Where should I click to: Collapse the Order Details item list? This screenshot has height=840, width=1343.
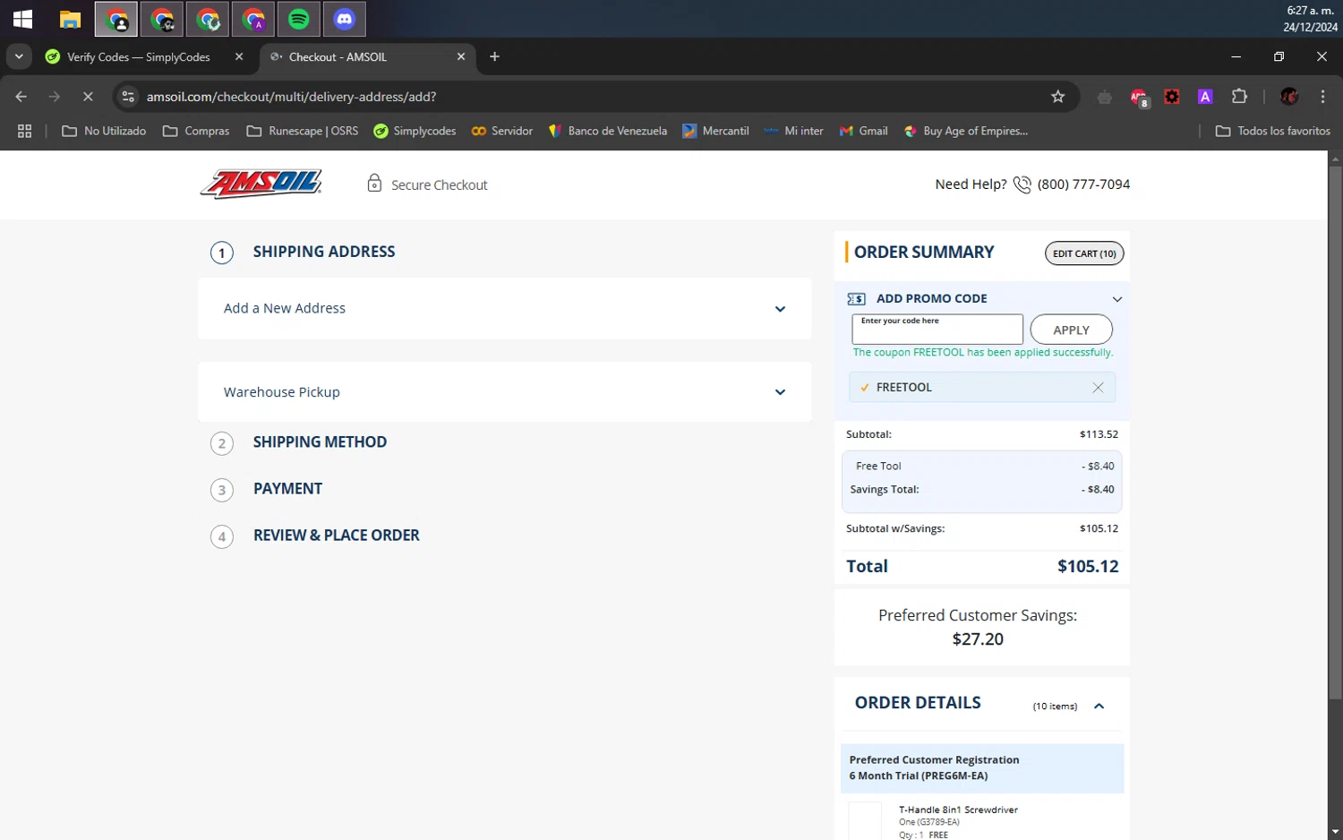pos(1099,707)
